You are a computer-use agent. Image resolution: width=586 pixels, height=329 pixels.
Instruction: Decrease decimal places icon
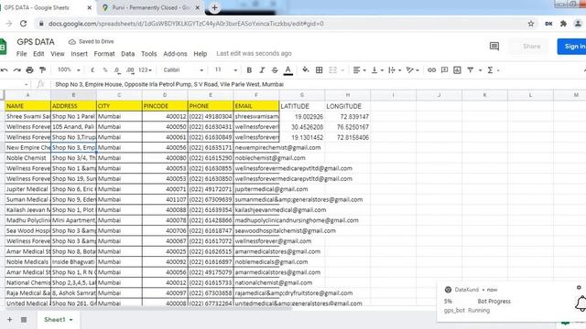tap(117, 70)
